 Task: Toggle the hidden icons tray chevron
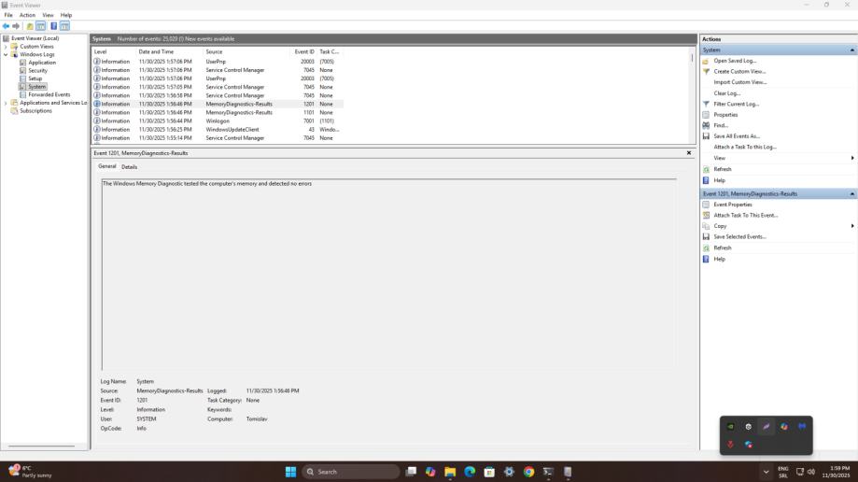[766, 472]
